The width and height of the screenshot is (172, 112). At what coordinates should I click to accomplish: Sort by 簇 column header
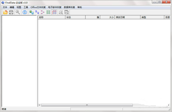tap(93, 17)
